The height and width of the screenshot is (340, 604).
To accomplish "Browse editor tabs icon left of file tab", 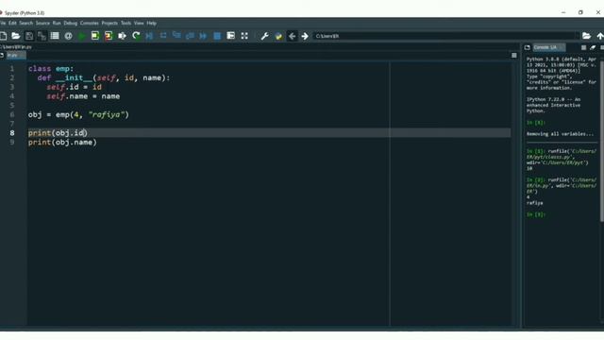I will 2,55.
